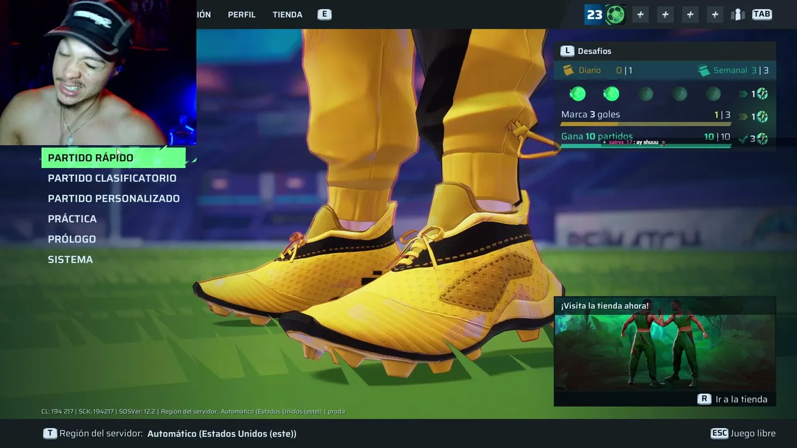
Task: Start Práctica mode from the menu
Action: (72, 219)
